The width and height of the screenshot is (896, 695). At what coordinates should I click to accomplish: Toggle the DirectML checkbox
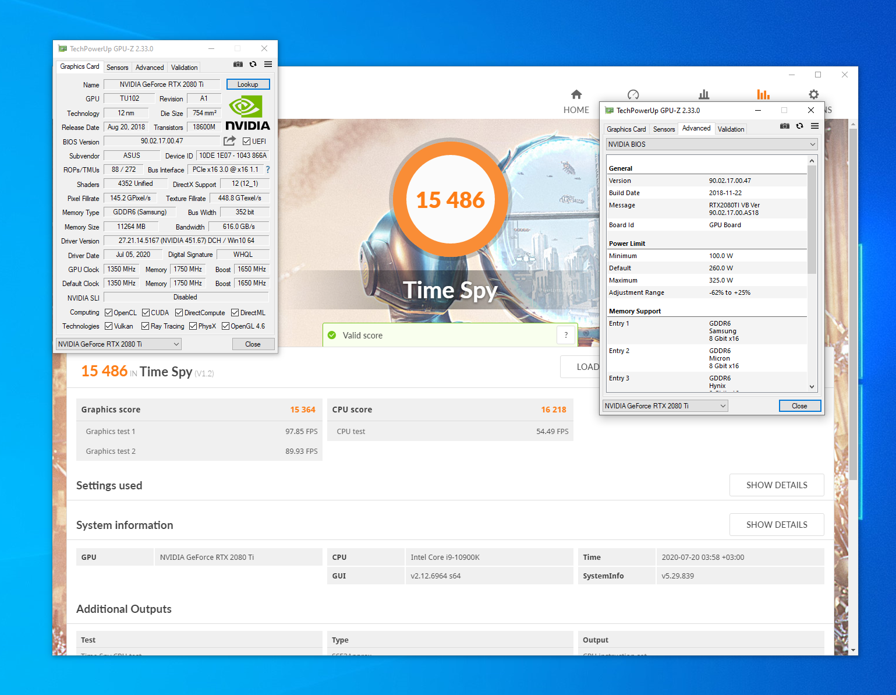235,313
